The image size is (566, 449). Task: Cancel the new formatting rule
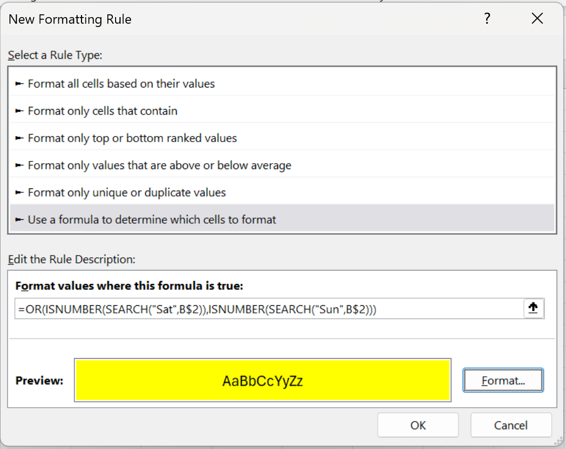[511, 425]
